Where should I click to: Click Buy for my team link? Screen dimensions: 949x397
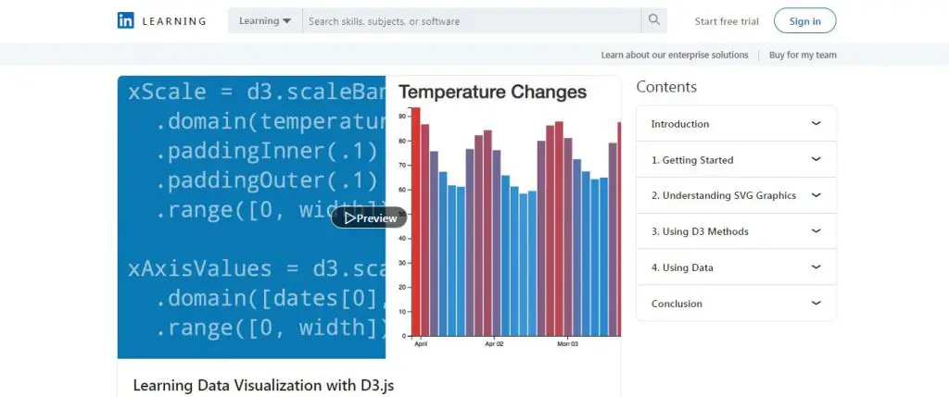click(803, 55)
